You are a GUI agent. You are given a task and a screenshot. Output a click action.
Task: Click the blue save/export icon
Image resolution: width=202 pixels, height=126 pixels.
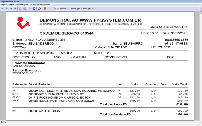[x=34, y=9]
